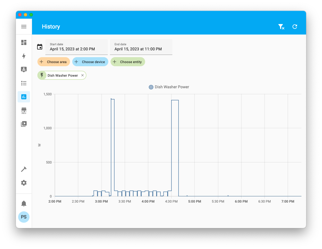Screen dimensions: 322x249
Task: Click the 4:00 PM axis label
Action: point(148,201)
